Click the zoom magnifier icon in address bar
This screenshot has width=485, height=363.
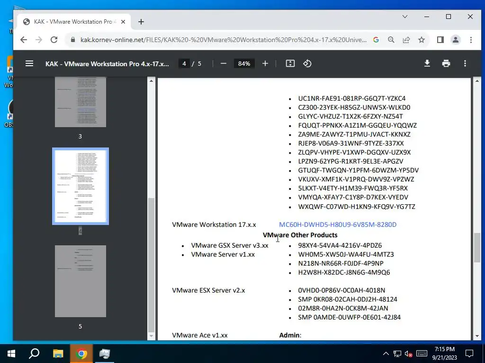point(391,40)
